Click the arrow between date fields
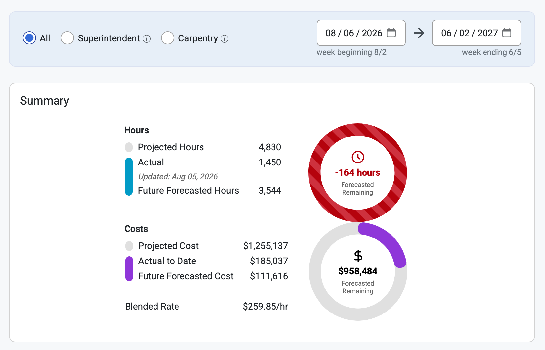The height and width of the screenshot is (350, 545). click(419, 33)
